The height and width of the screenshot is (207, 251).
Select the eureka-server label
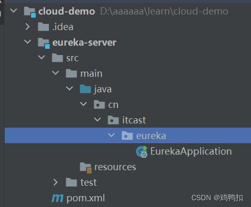(x=84, y=43)
